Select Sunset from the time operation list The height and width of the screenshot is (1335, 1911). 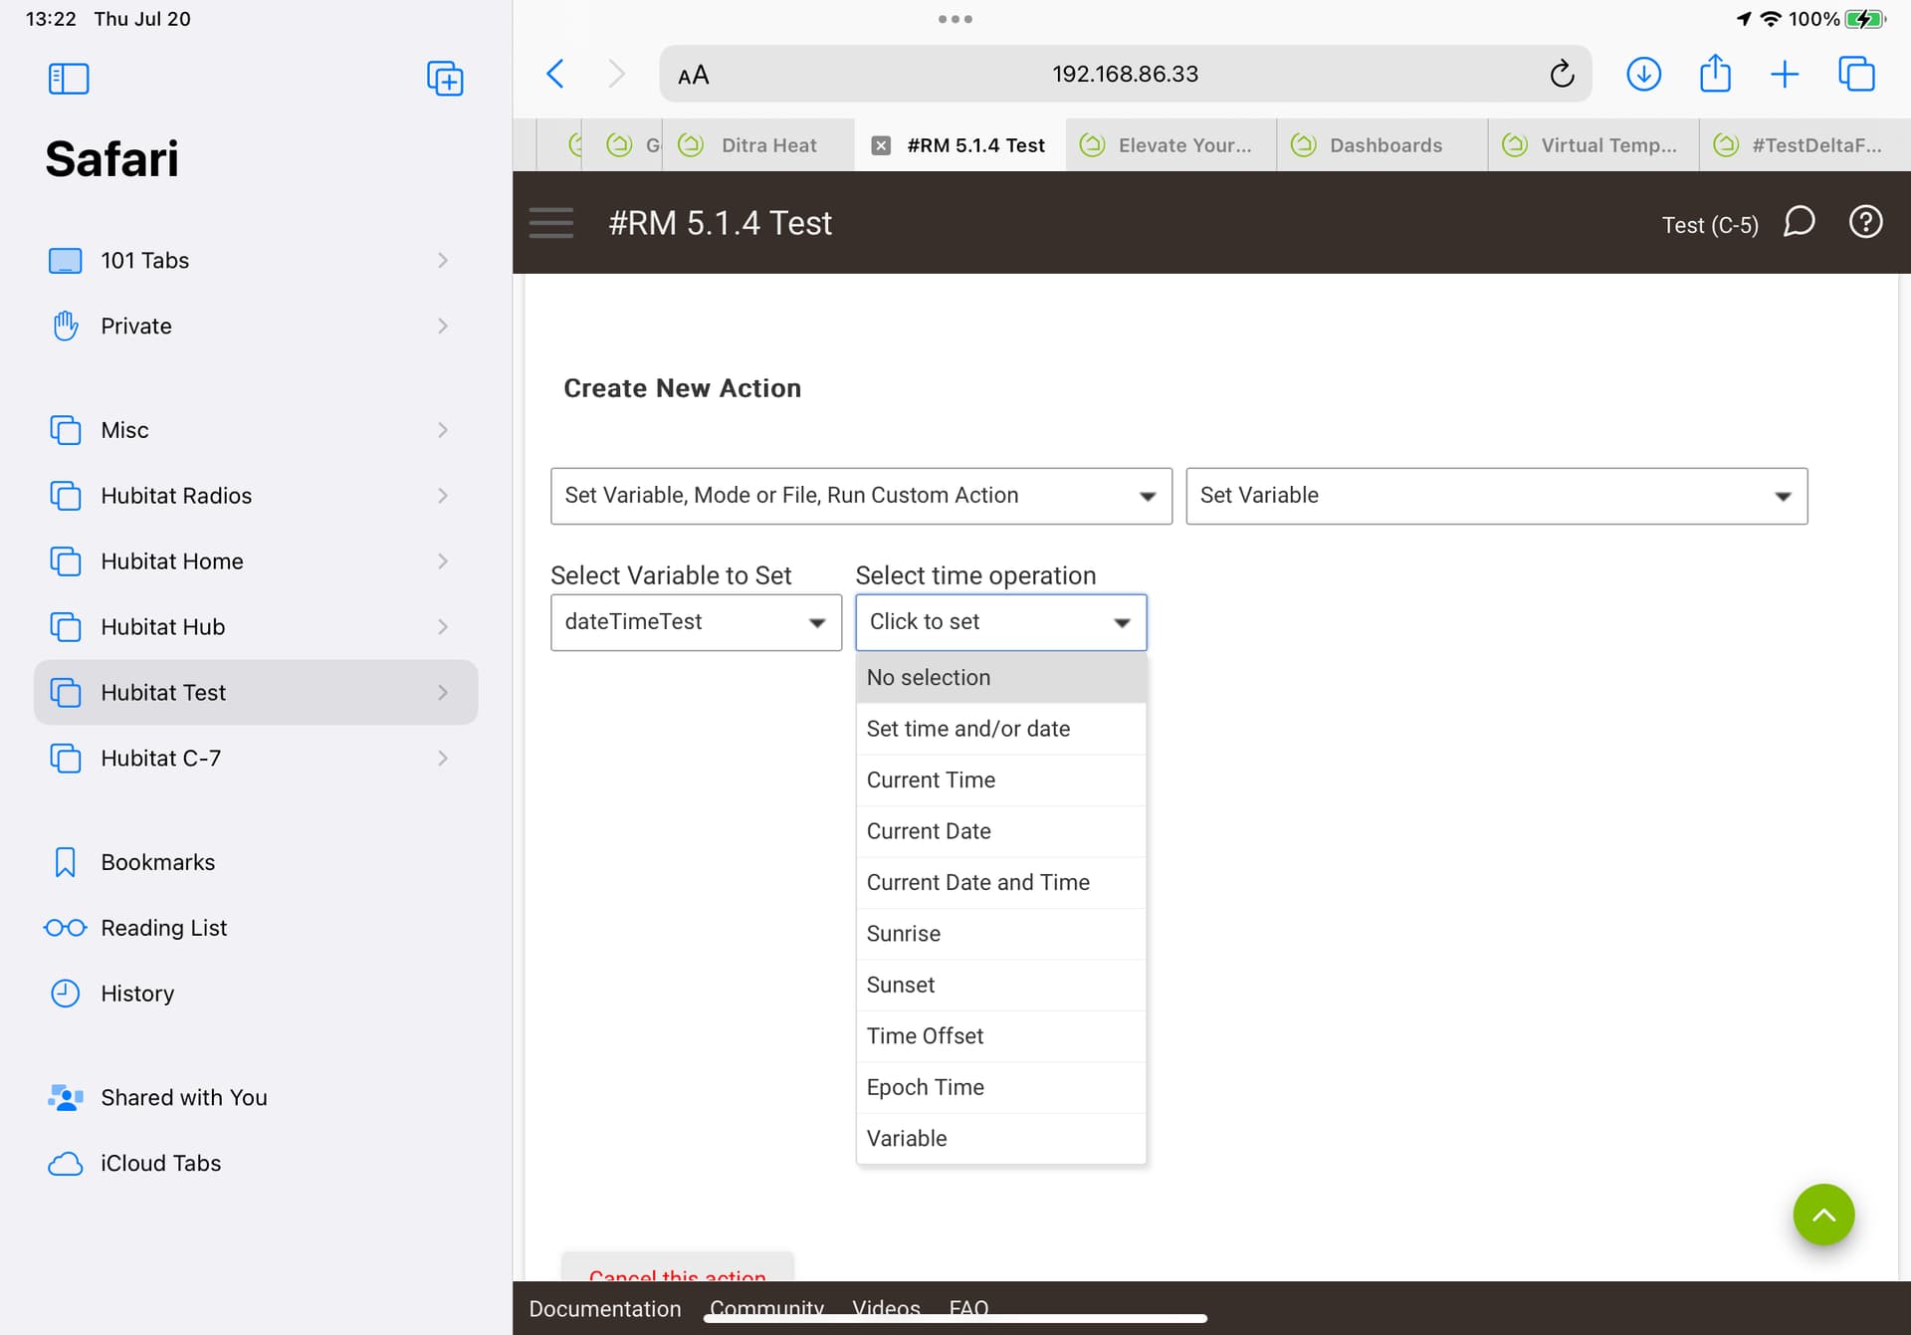[901, 985]
